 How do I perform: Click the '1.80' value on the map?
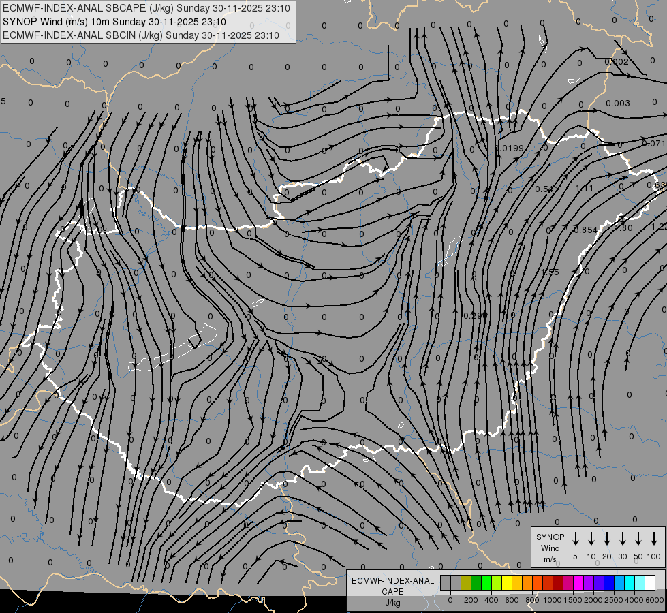tap(625, 228)
